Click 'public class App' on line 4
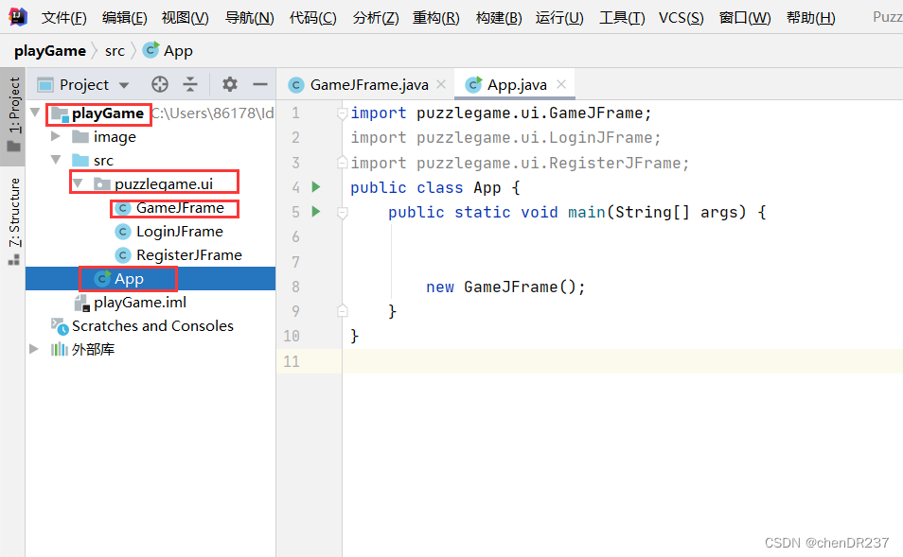The image size is (903, 557). pyautogui.click(x=426, y=188)
